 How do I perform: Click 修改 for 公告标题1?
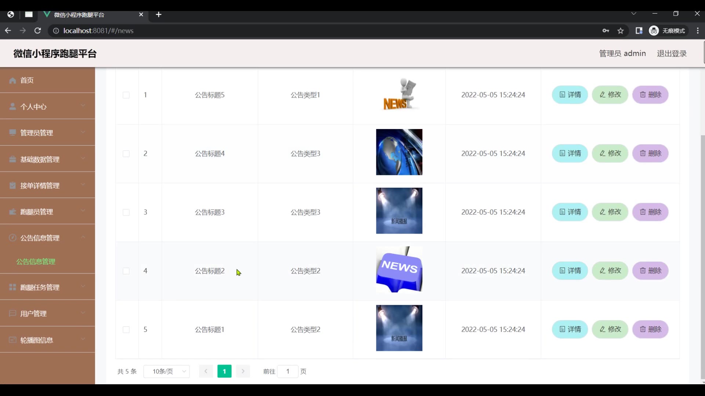[610, 330]
